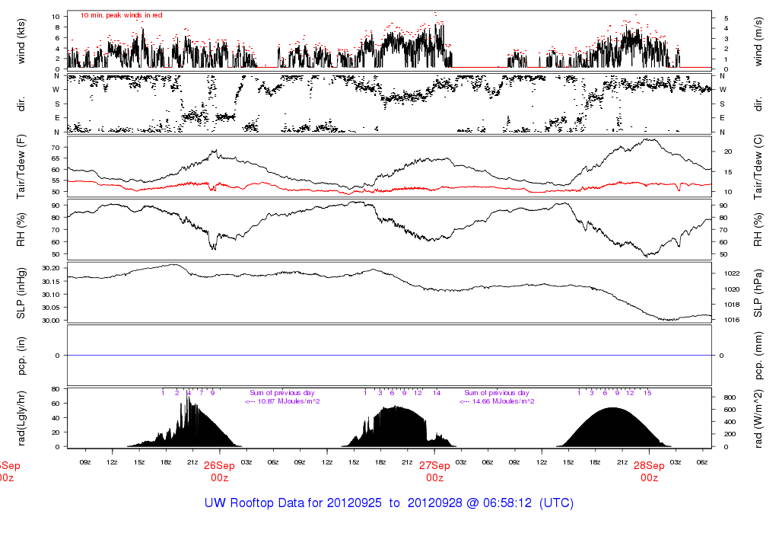Select the '1022' hPa tick value

coord(733,273)
